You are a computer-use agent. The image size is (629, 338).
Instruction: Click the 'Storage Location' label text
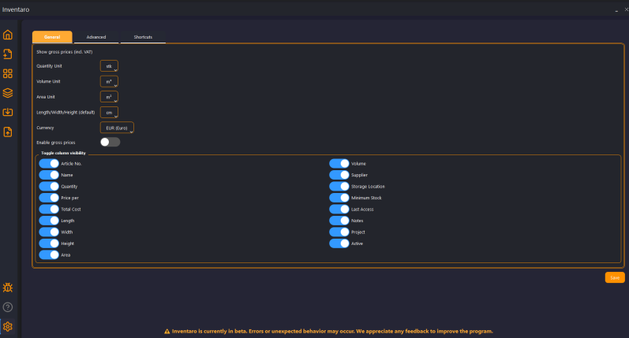[368, 187]
